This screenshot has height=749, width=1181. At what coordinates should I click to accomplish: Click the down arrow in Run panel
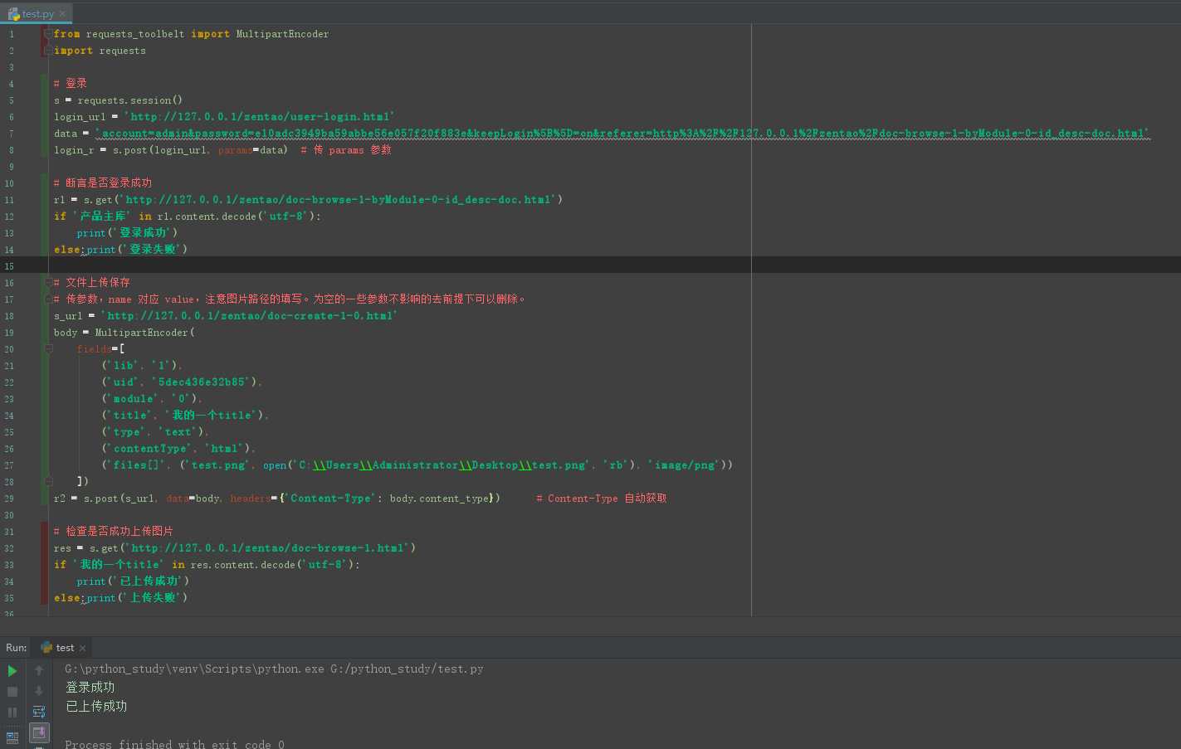pyautogui.click(x=39, y=691)
